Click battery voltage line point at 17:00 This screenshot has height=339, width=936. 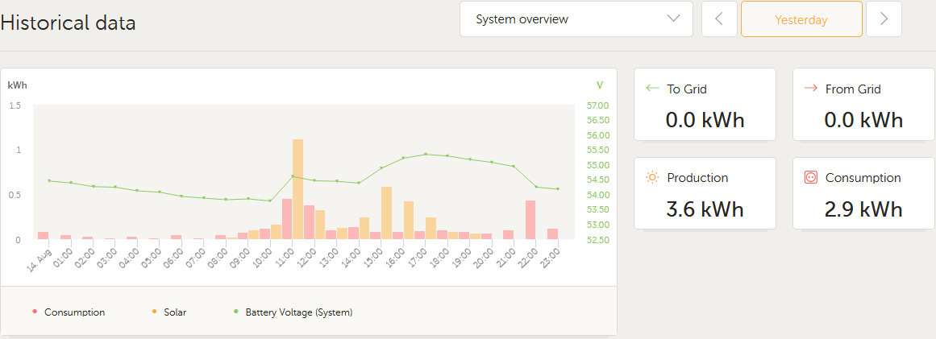point(426,154)
